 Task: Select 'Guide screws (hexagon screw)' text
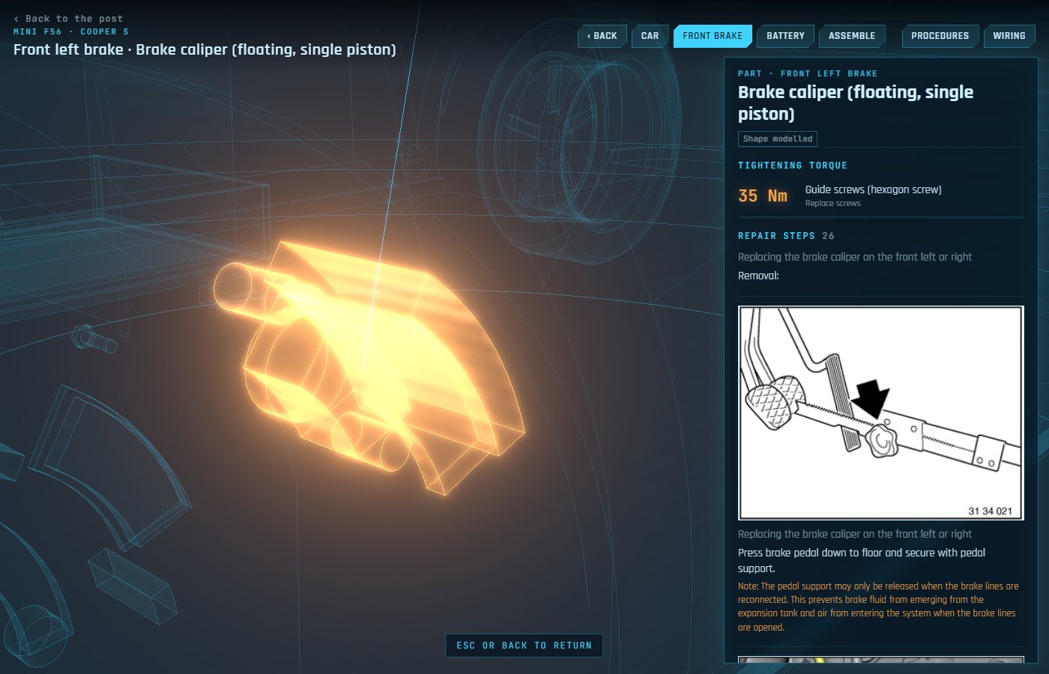(x=874, y=189)
